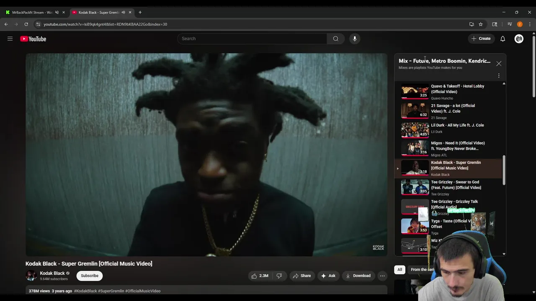Mute audio icon on Kodak Black tab
The height and width of the screenshot is (301, 536).
123,12
